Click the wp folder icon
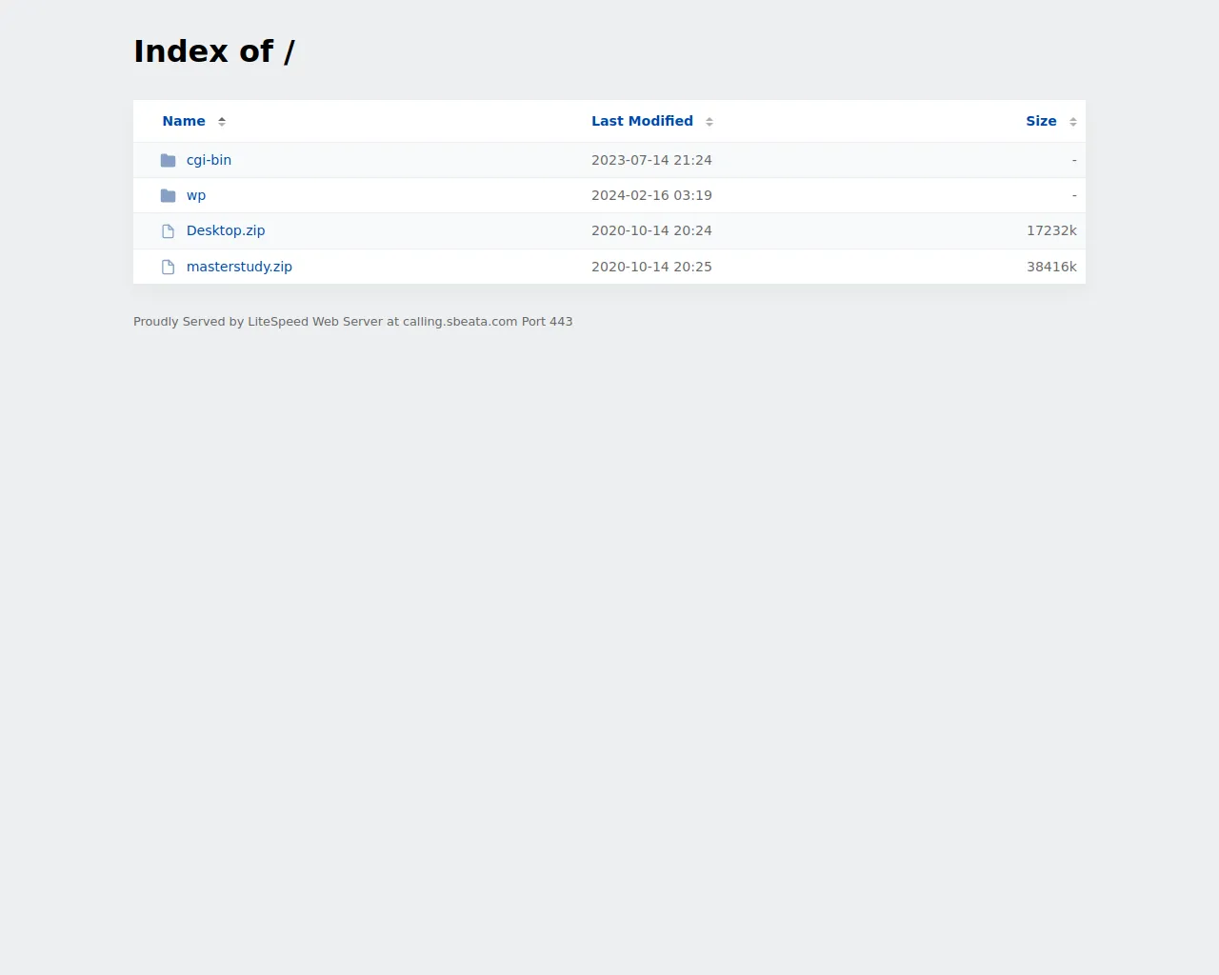1219x975 pixels. [x=168, y=195]
